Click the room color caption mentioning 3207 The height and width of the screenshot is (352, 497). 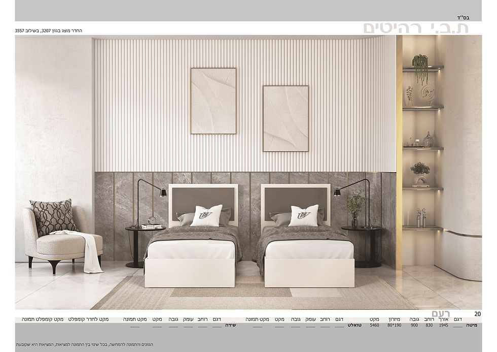pyautogui.click(x=49, y=31)
